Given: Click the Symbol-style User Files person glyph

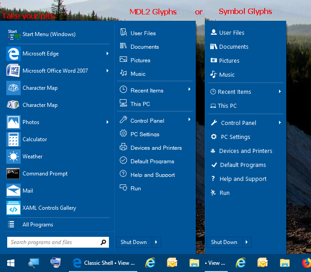Looking at the screenshot, I should (x=214, y=32).
